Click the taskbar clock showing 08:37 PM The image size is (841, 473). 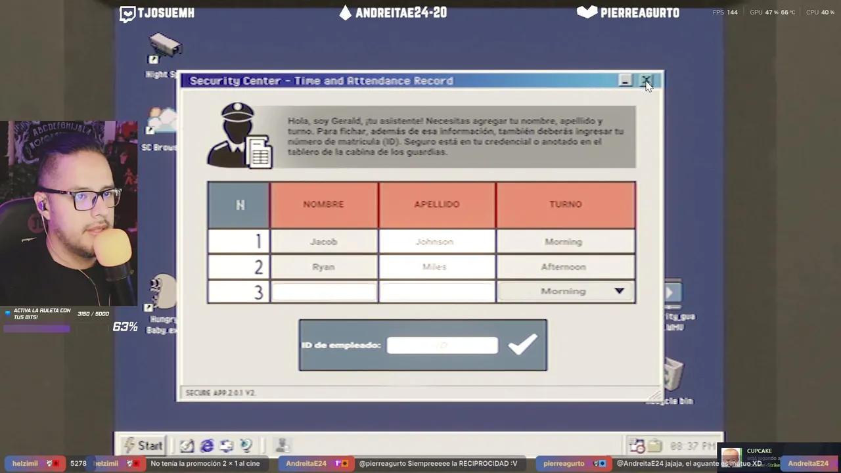coord(693,447)
